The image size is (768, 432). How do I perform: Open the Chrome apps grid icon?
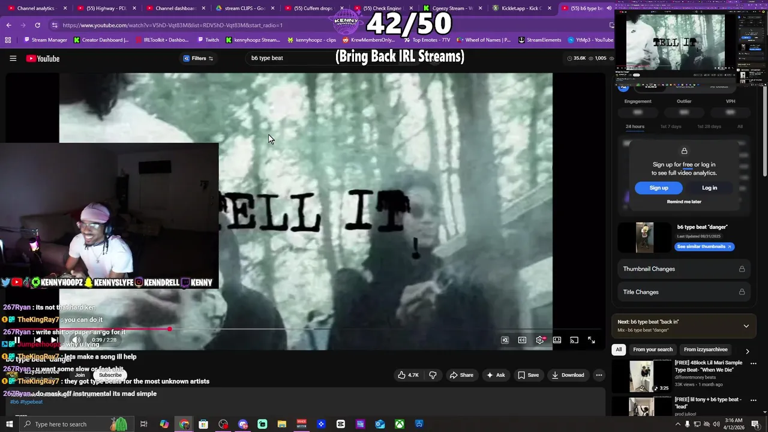[x=8, y=40]
